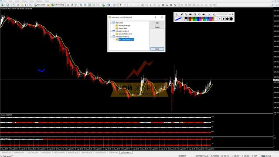Click Close in Indicators dialog
The image size is (279, 157).
(157, 49)
